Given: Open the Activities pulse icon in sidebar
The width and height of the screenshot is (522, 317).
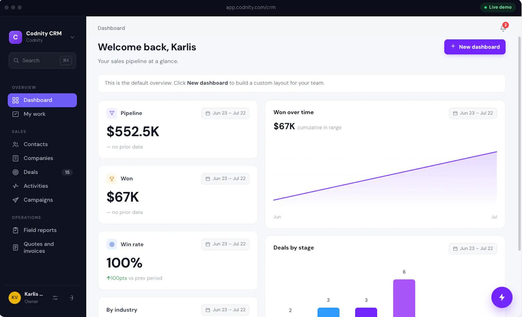Looking at the screenshot, I should [15, 186].
